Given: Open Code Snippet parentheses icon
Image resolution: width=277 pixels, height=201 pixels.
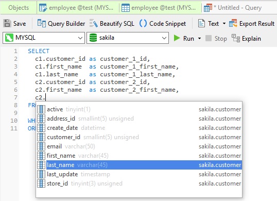Looking at the screenshot, I should pos(143,23).
